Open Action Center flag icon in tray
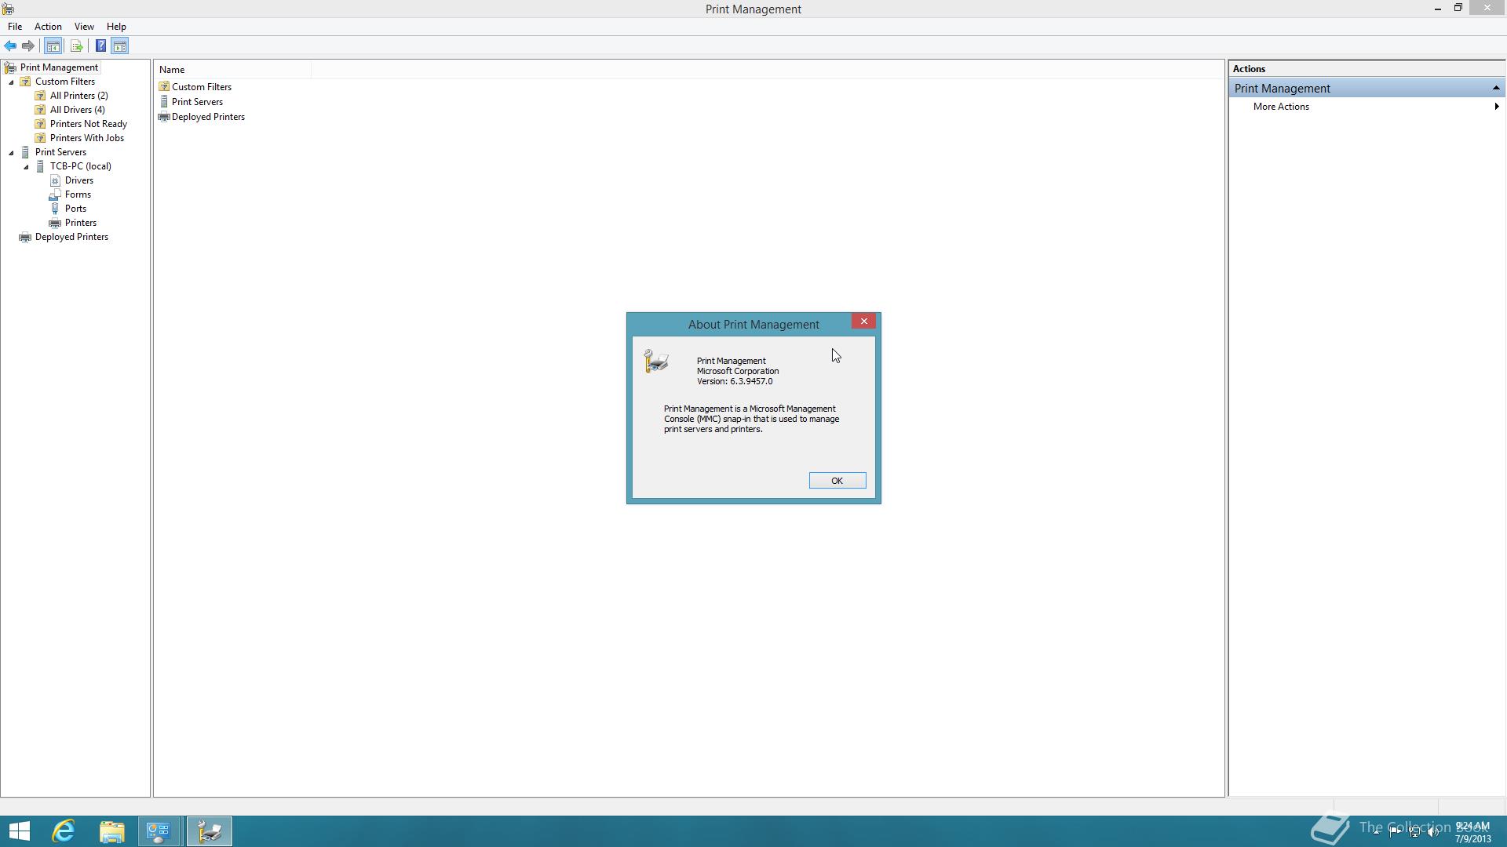 point(1395,832)
